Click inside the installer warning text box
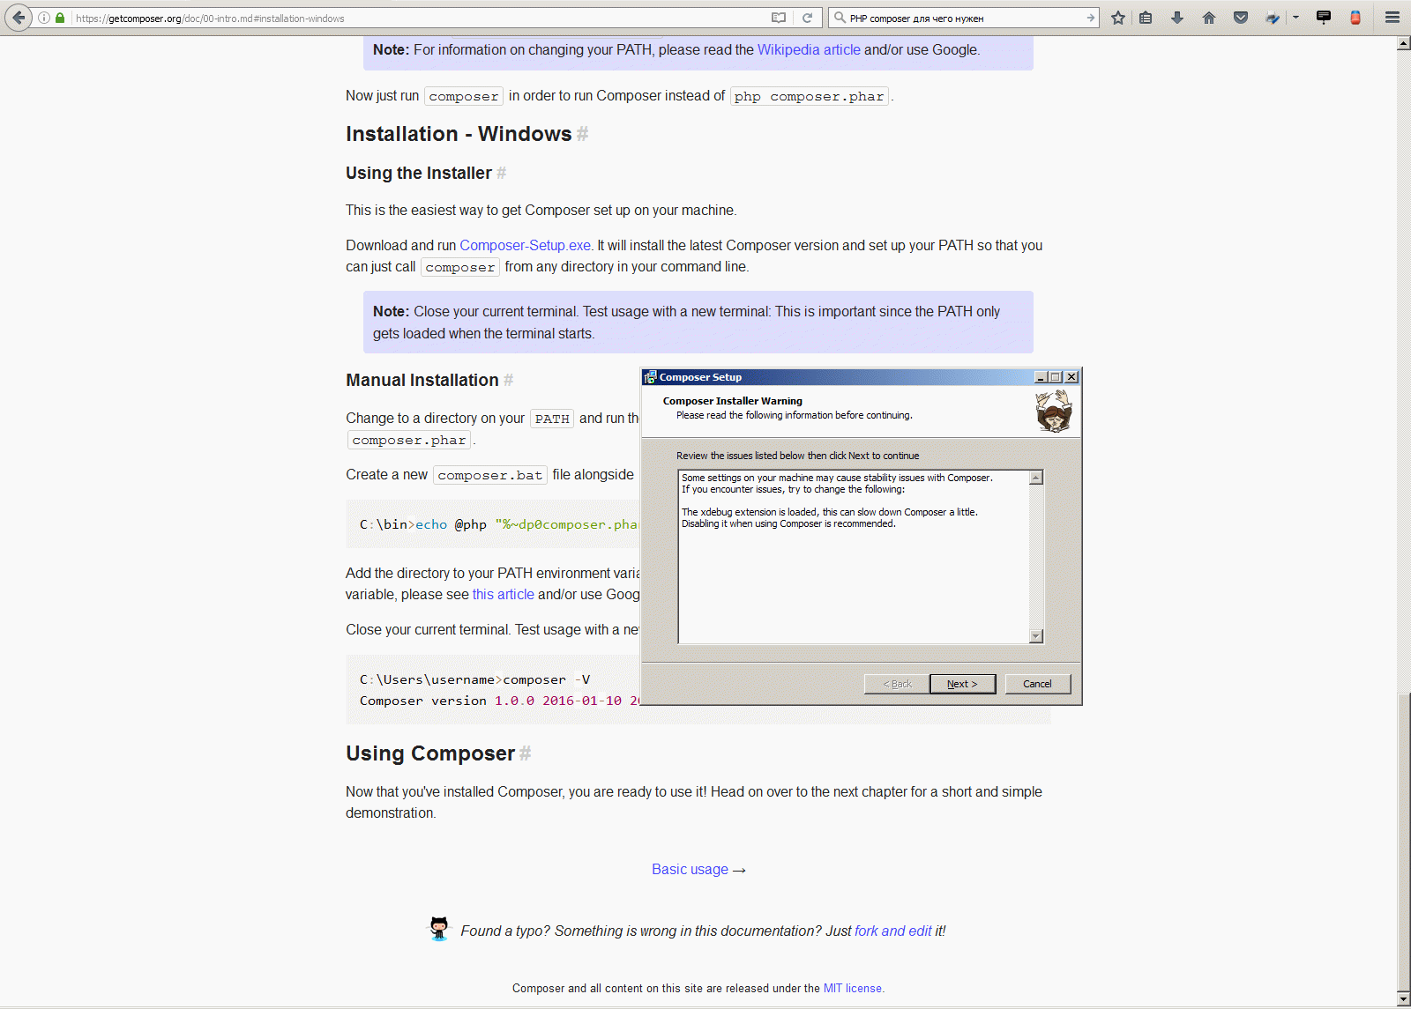 [854, 557]
